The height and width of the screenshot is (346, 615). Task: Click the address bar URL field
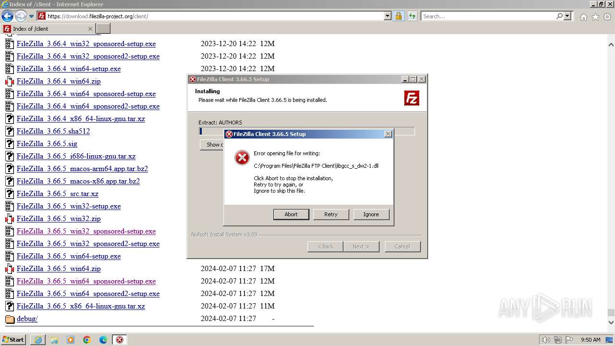click(214, 16)
